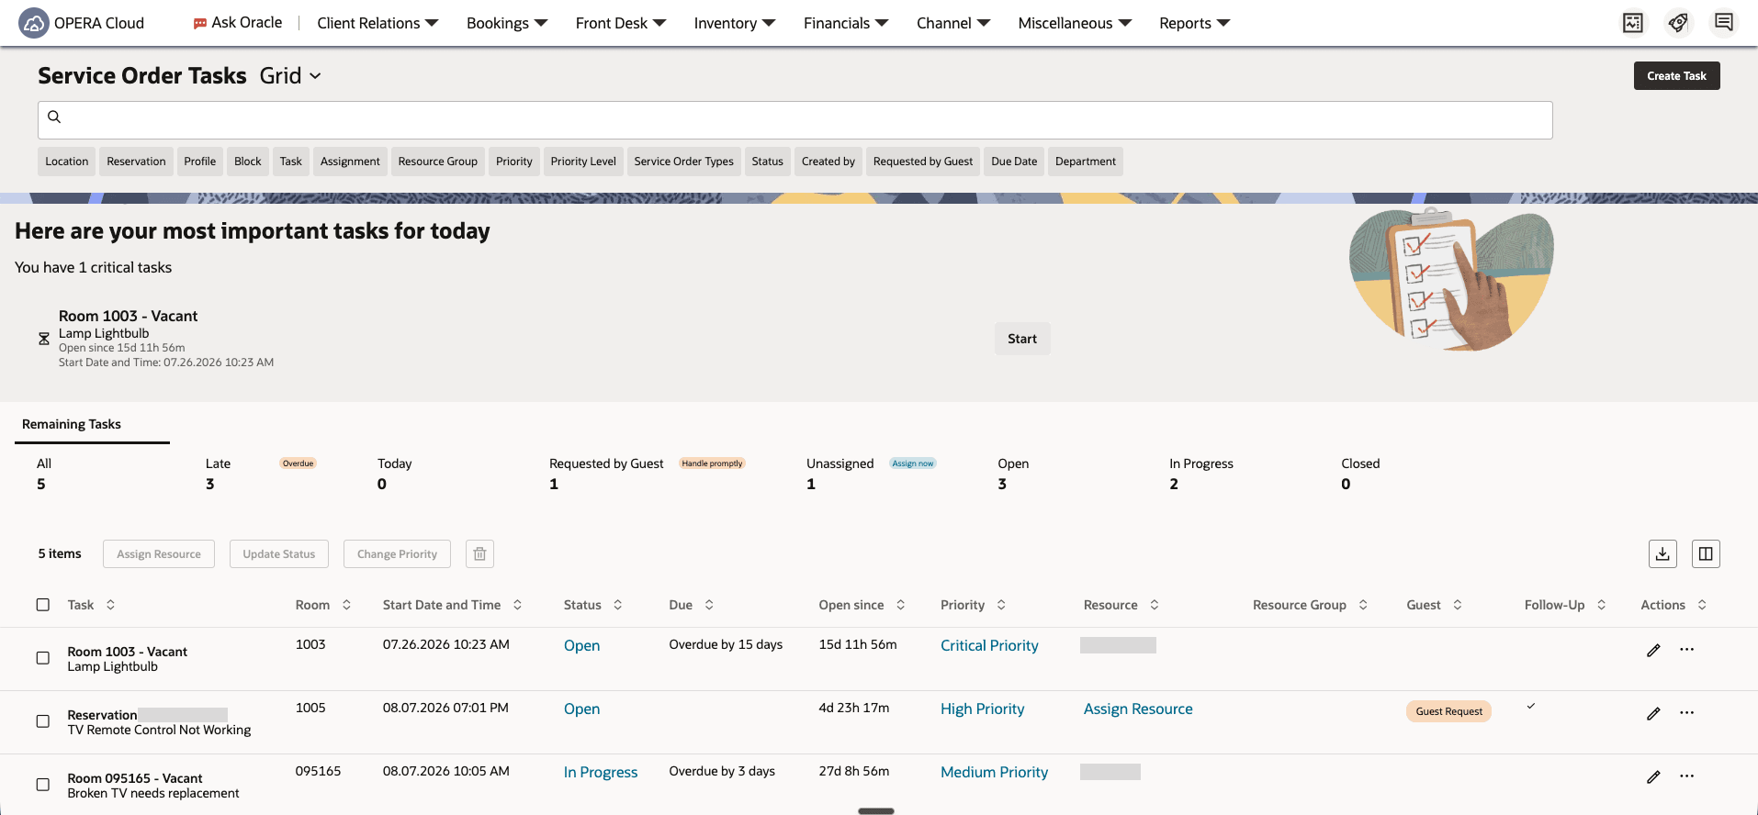Click the delete trash icon button

[479, 553]
